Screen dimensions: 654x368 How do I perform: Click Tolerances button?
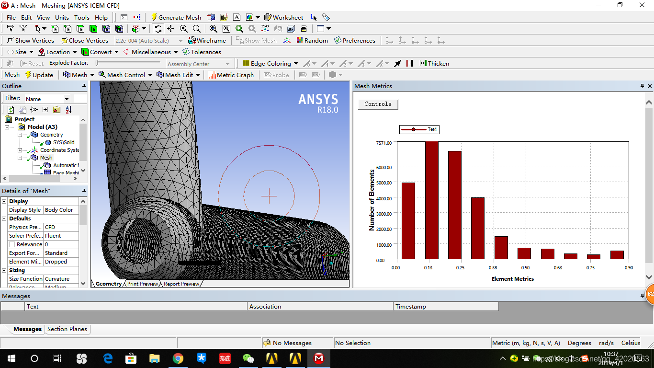click(202, 52)
